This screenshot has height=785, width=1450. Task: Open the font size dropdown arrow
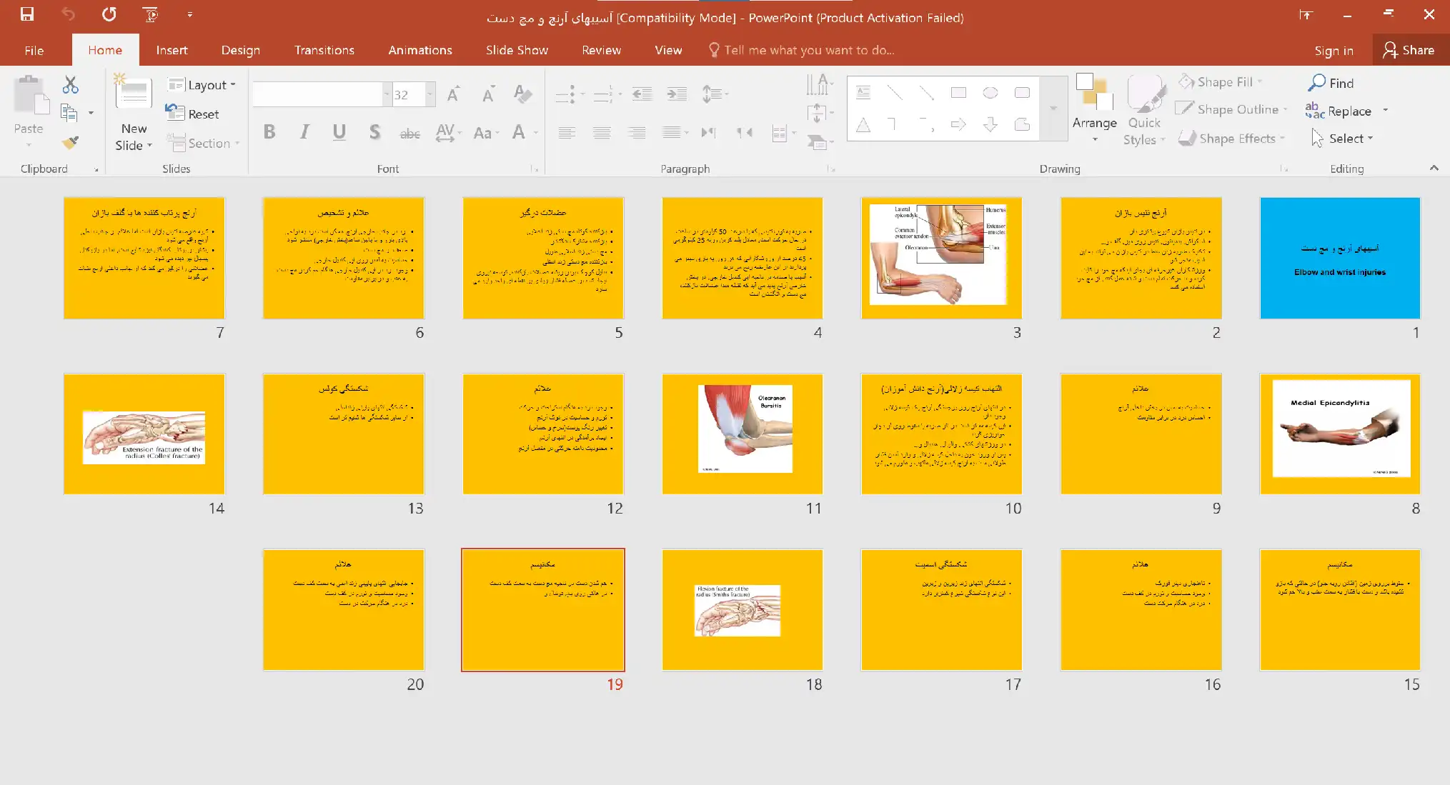(429, 94)
